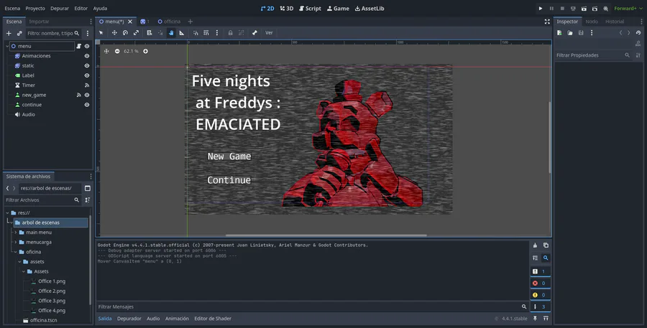Focus the Filtrar Propiedades search field
Screen dimensions: 647x328
[x=592, y=55]
